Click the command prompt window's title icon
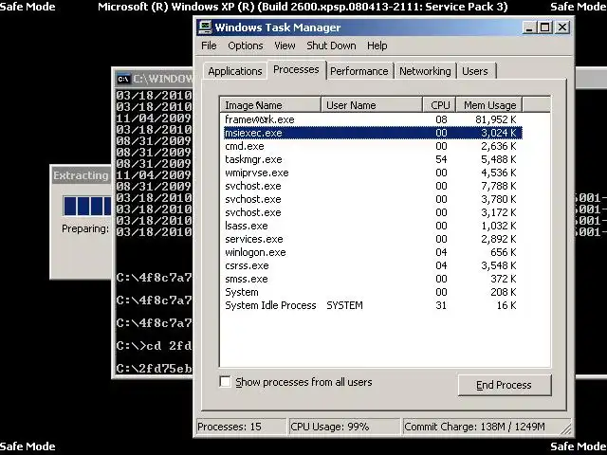The height and width of the screenshot is (455, 607). pos(123,79)
